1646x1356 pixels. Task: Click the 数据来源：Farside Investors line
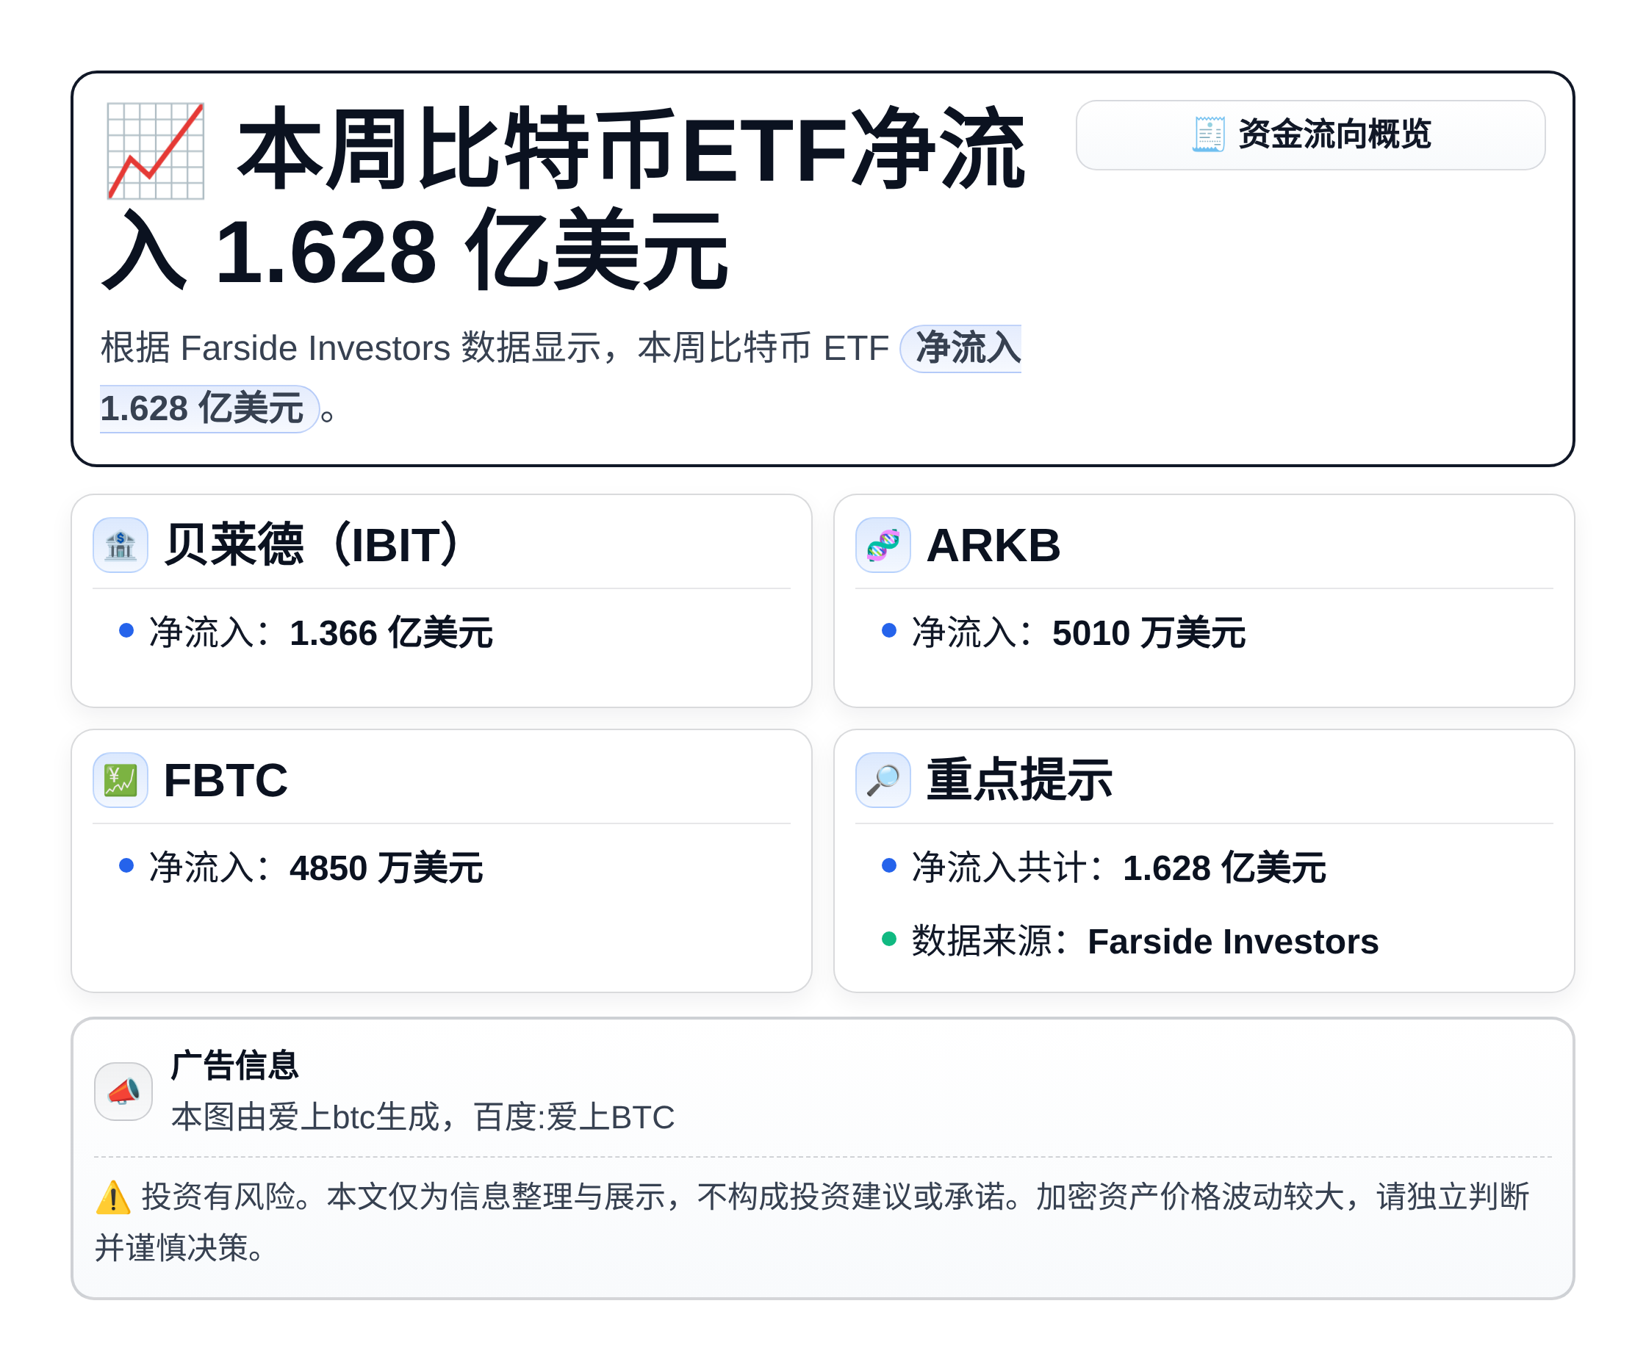pos(1146,941)
